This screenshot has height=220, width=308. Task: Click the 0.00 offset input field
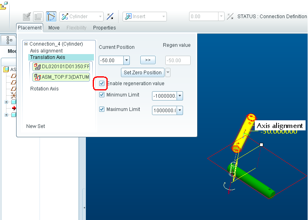coord(204,17)
